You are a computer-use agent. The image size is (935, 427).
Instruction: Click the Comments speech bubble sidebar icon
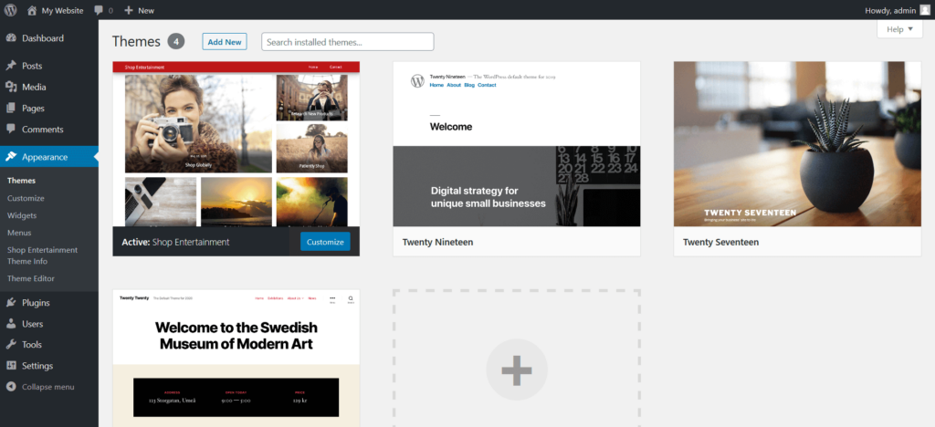(11, 130)
